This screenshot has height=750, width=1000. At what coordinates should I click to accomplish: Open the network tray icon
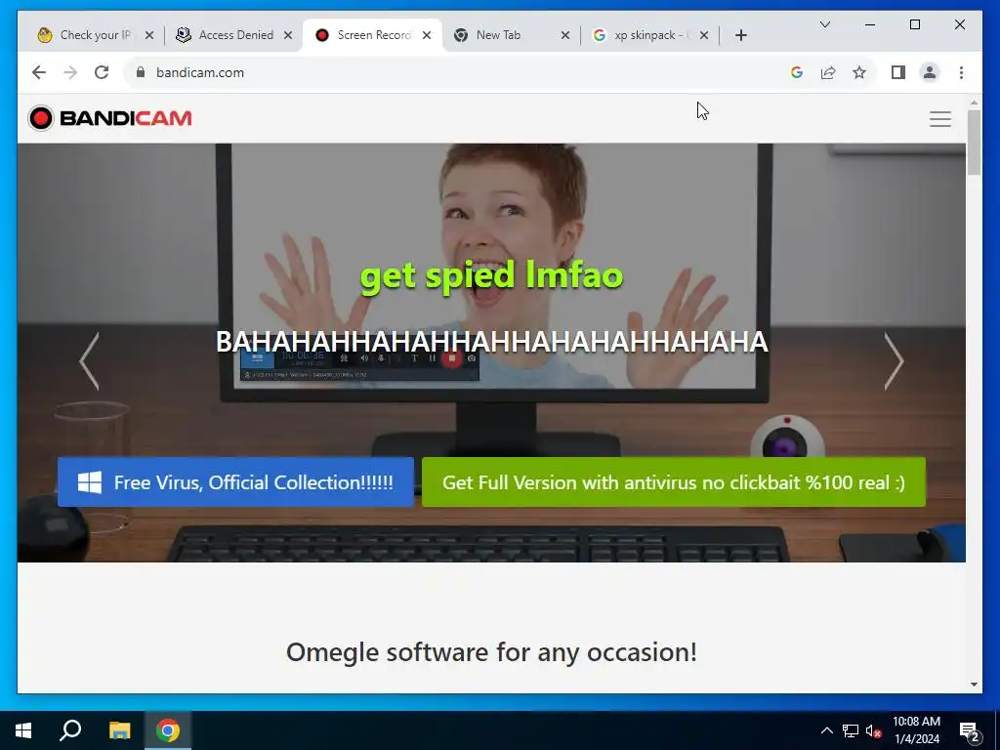coord(851,730)
